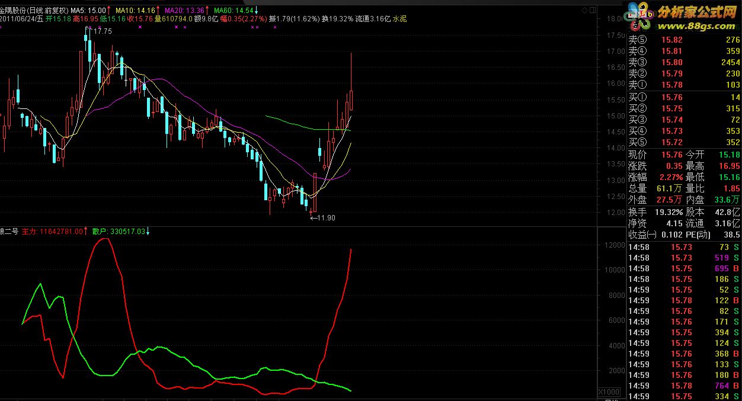The width and height of the screenshot is (742, 401).
Task: Click the trade tick with volume 368 B
Action: 685,354
